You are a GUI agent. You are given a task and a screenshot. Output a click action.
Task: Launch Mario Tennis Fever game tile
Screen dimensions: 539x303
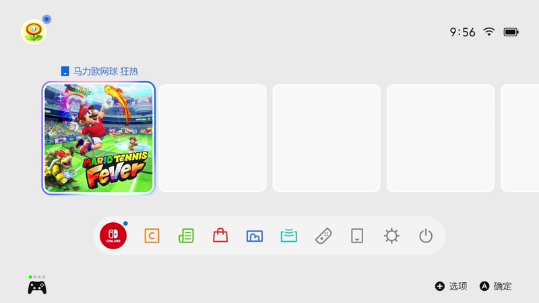[98, 138]
